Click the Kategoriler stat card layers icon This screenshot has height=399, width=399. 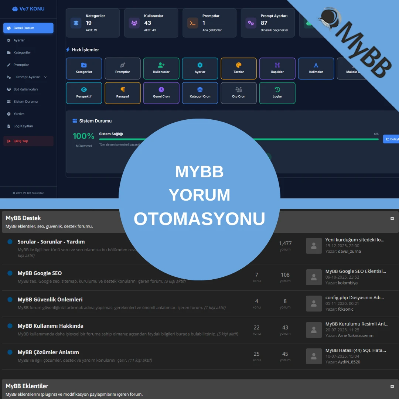[x=76, y=23]
